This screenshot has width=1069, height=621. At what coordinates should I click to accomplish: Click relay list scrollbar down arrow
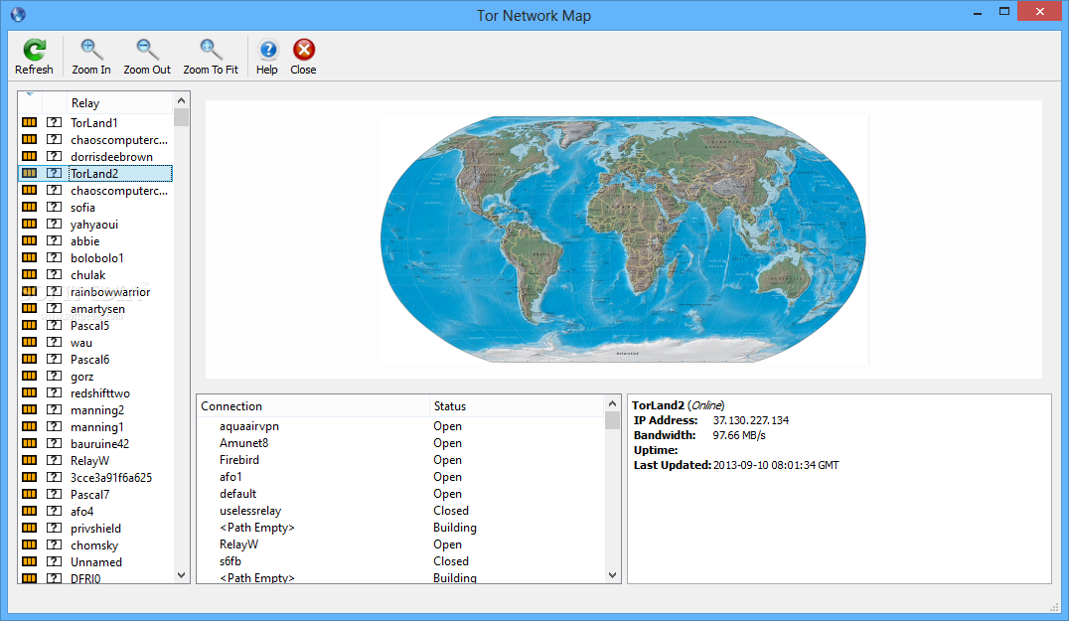182,575
